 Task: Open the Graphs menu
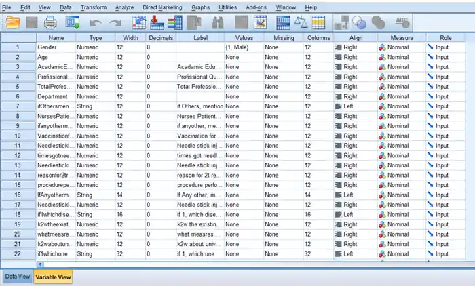pyautogui.click(x=200, y=7)
